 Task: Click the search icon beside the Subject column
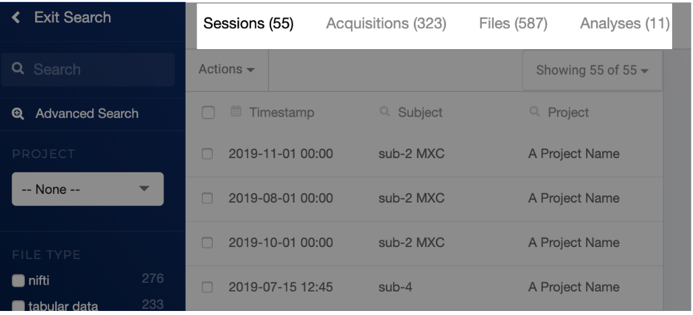tap(385, 112)
